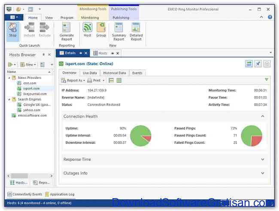Click the collapse all sections icon
The width and height of the screenshot is (279, 211).
(x=111, y=81)
